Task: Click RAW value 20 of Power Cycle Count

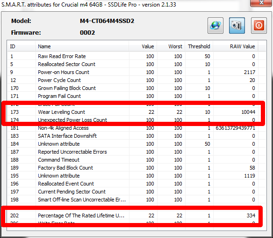Action: [252, 80]
